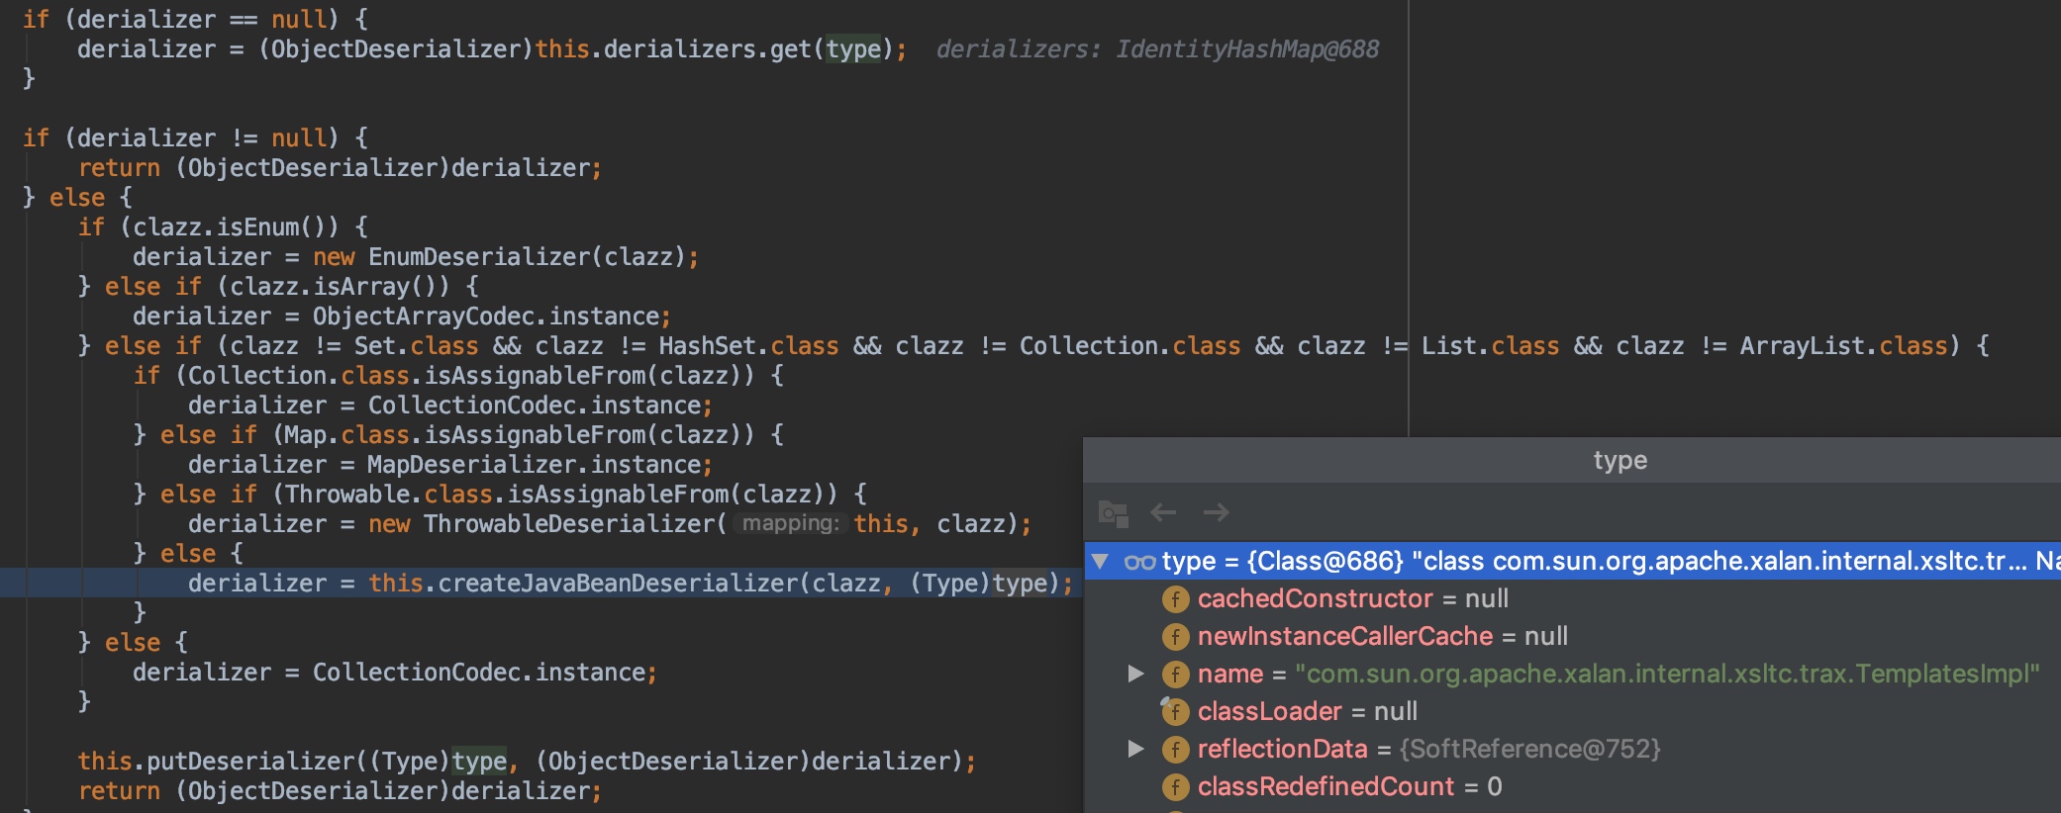Click the folder icon in the type popup toolbar
Viewport: 2061px width, 813px height.
[x=1114, y=513]
